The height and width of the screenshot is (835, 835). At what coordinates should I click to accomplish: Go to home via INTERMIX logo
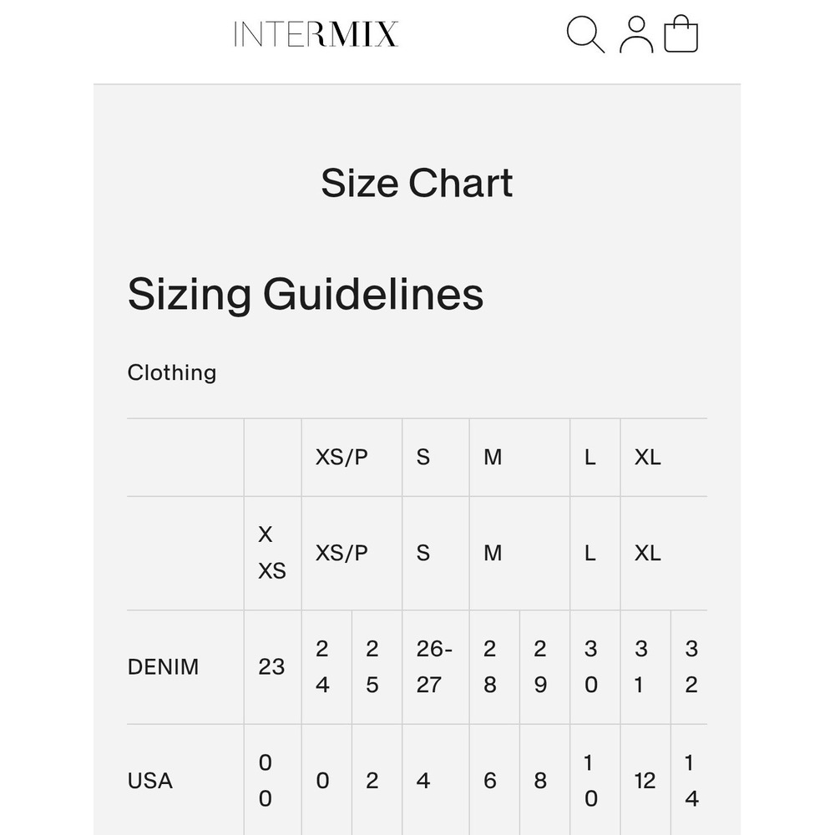coord(316,34)
